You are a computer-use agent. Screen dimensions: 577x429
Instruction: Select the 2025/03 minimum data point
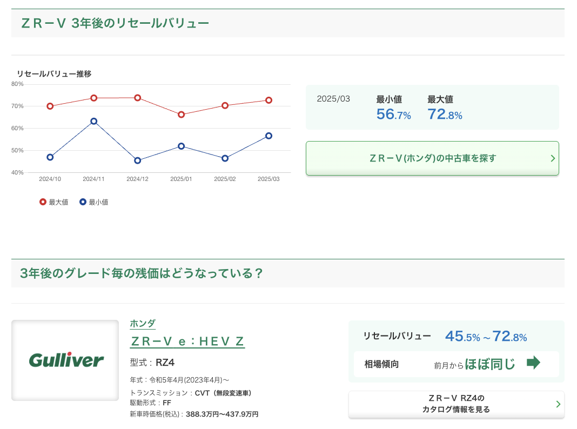[x=269, y=136]
